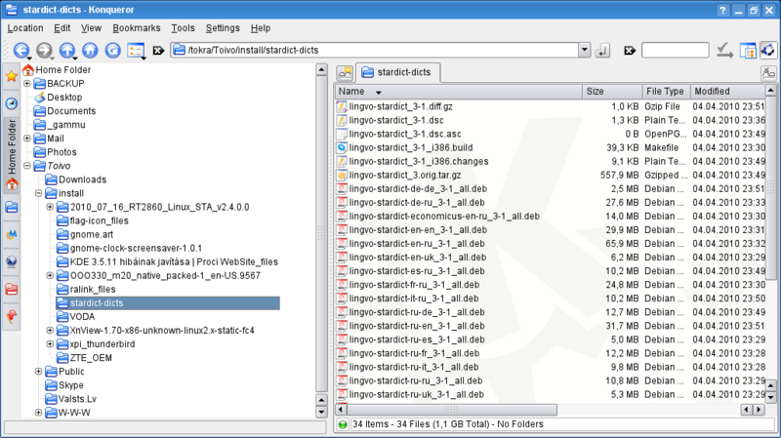Sort files by the Name column header
Image resolution: width=781 pixels, height=438 pixels.
tap(458, 92)
